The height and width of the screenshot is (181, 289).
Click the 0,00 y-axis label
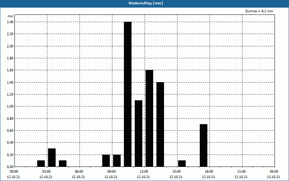[x=10, y=167]
